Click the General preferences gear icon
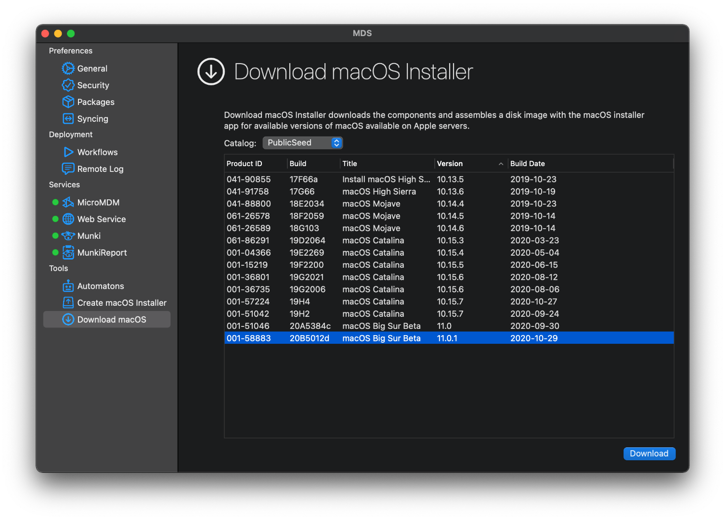 [x=68, y=68]
